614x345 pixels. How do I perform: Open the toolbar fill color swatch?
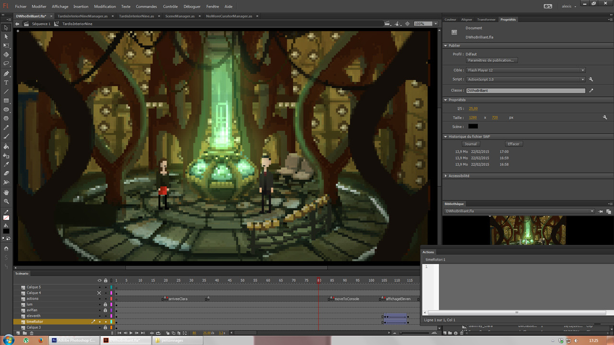(6, 230)
